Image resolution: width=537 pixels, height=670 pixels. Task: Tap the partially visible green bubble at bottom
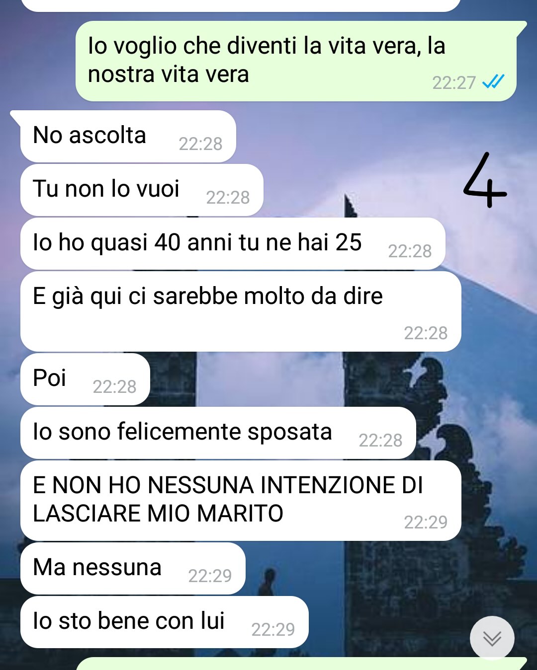click(301, 664)
